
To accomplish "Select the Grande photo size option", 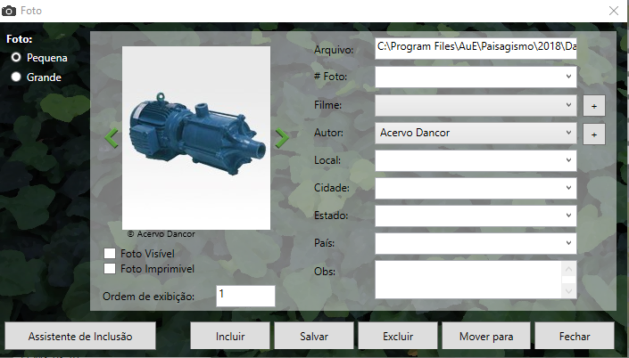I will pos(16,77).
